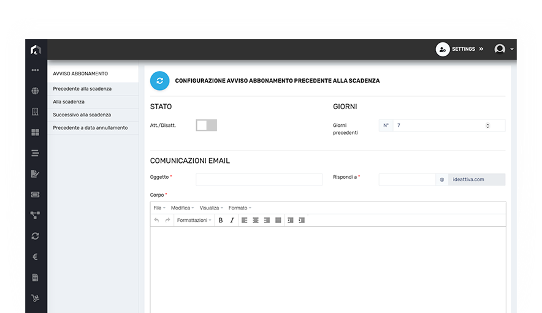Expand the user profile dropdown arrow

pyautogui.click(x=512, y=49)
